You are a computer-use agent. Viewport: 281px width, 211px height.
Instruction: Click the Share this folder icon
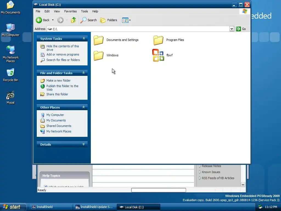pos(43,94)
